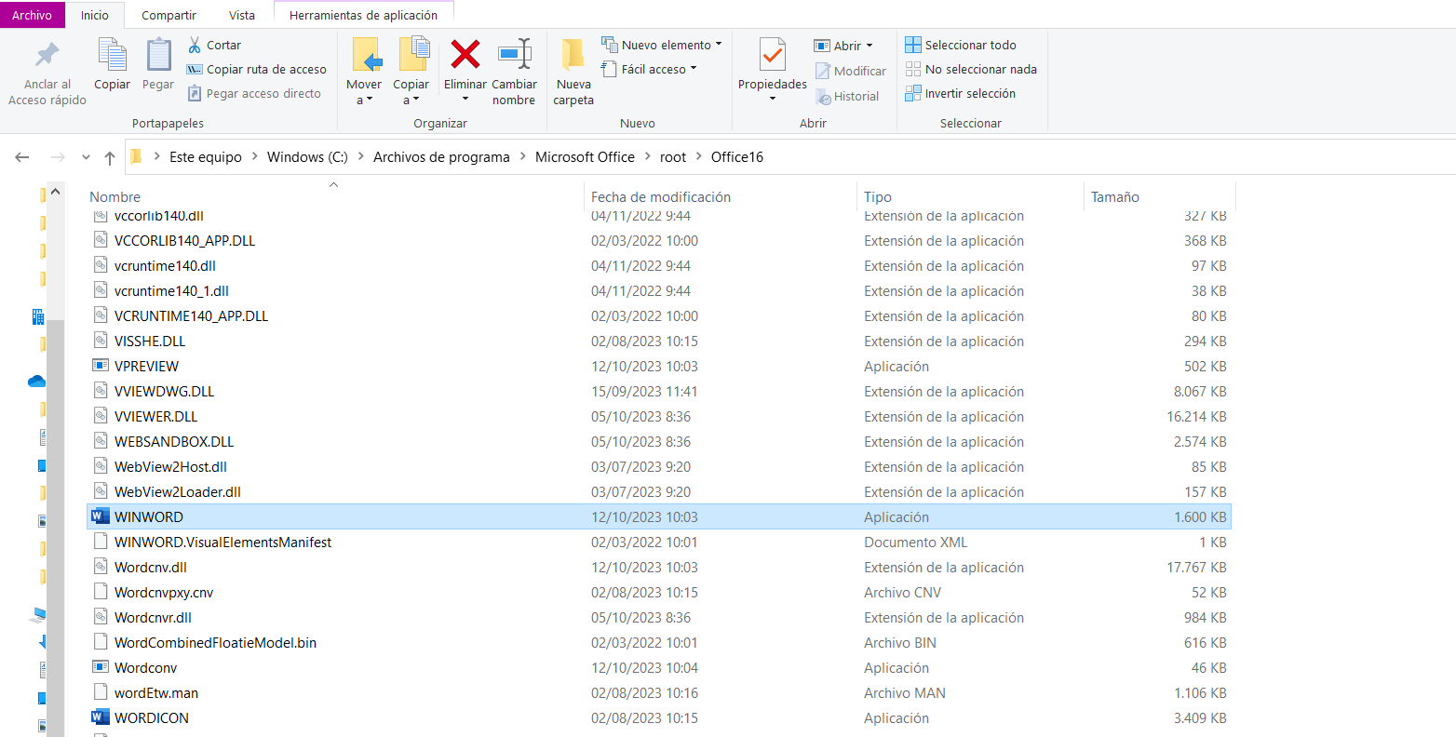Click the Copiar clipboard icon
This screenshot has width=1456, height=737.
(112, 55)
